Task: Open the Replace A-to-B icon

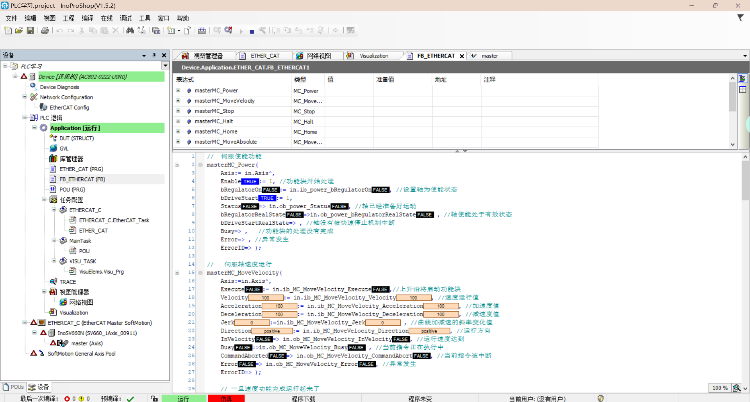Action: pos(141,30)
